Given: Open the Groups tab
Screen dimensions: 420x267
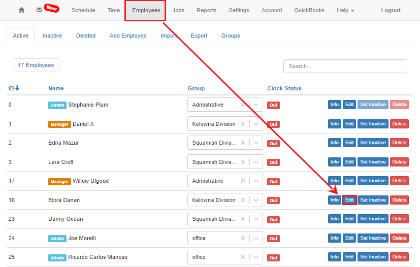Looking at the screenshot, I should click(x=231, y=36).
